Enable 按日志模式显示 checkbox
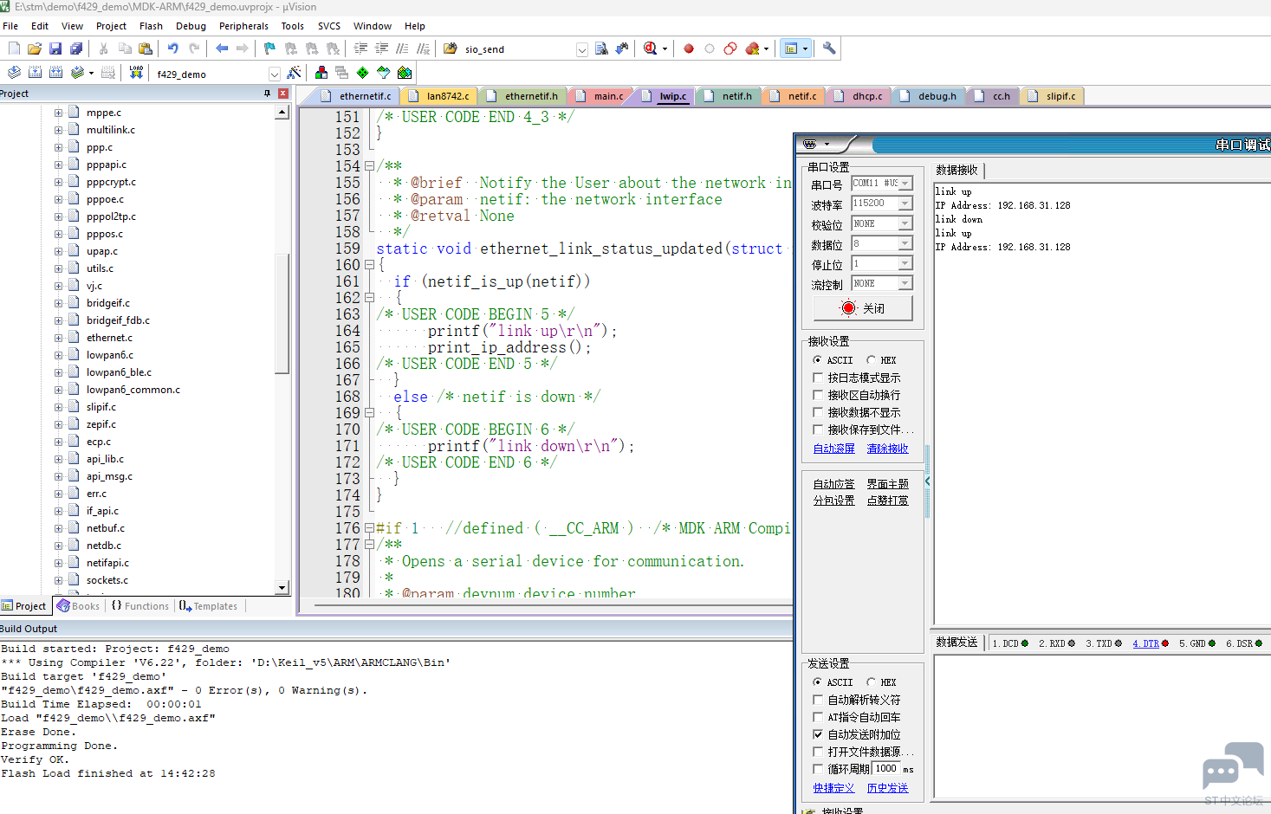The width and height of the screenshot is (1271, 814). click(x=818, y=378)
